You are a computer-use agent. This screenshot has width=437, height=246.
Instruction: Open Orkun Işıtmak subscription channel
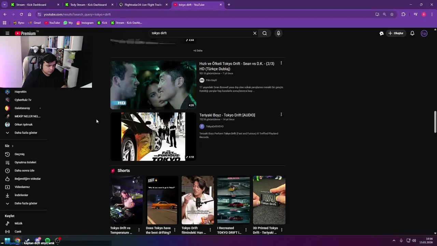[x=23, y=124]
